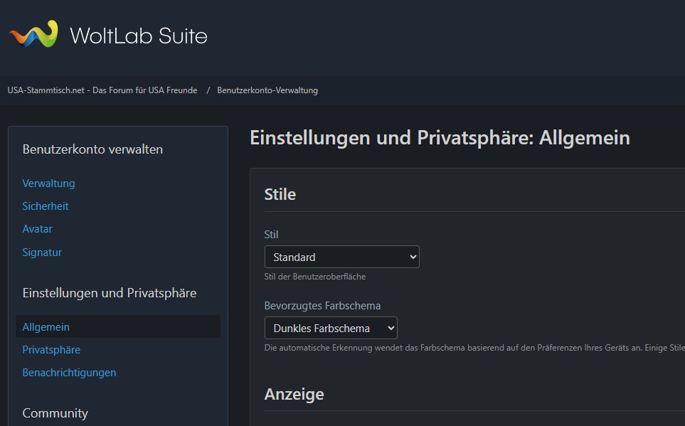Click the WoltLab Suite title text
Screen dimensions: 685x426
(139, 35)
